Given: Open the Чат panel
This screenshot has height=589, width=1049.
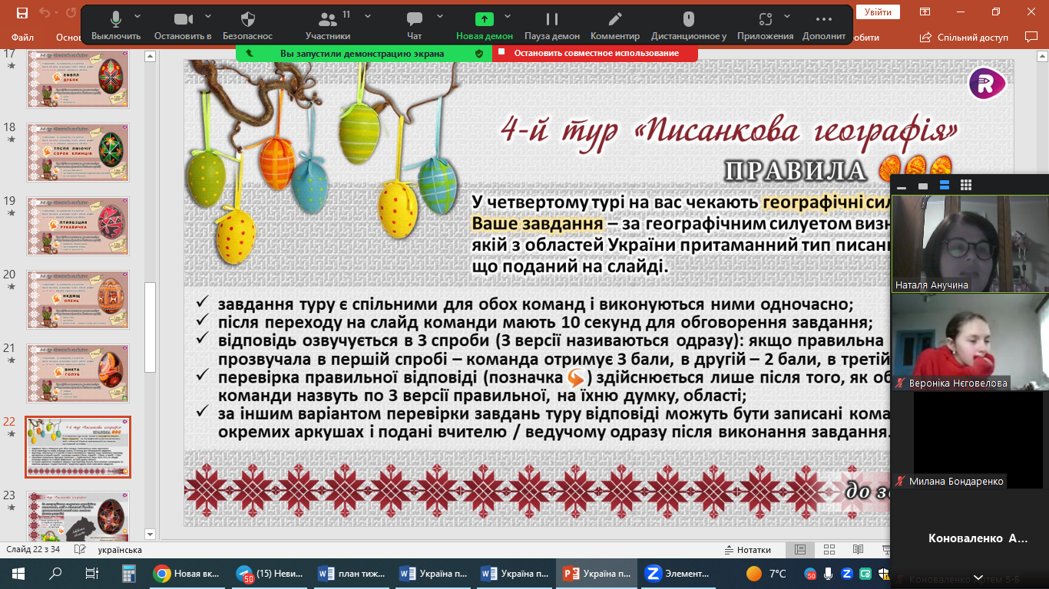Looking at the screenshot, I should 415,25.
